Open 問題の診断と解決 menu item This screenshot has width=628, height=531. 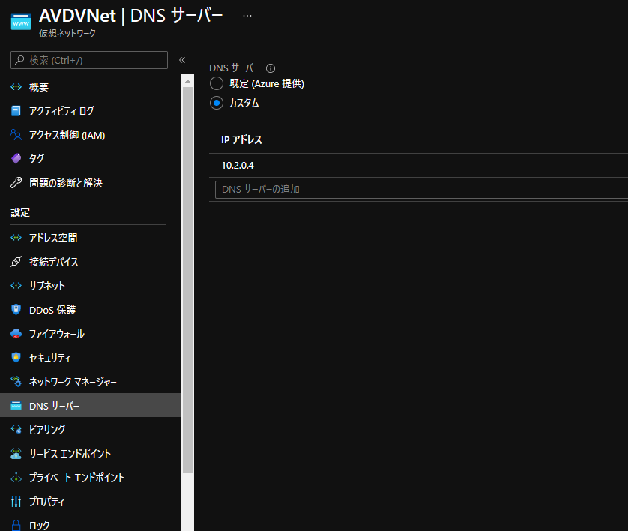point(66,183)
